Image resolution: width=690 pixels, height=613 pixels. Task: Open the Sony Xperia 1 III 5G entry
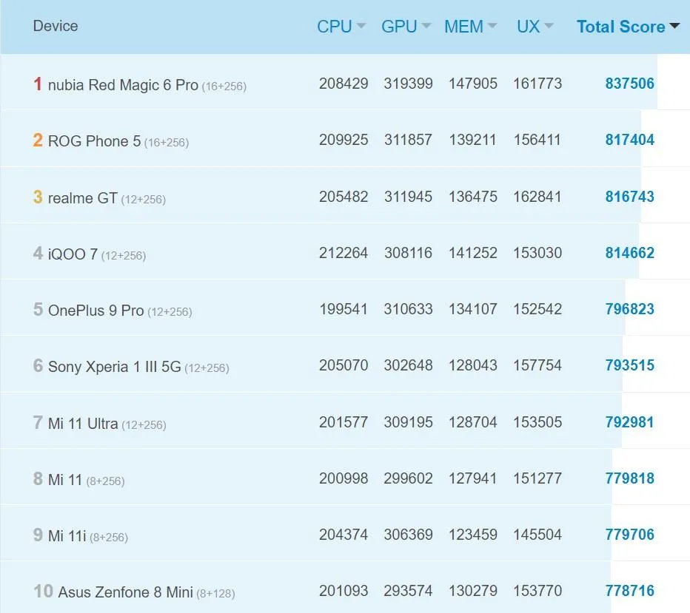[x=114, y=367]
